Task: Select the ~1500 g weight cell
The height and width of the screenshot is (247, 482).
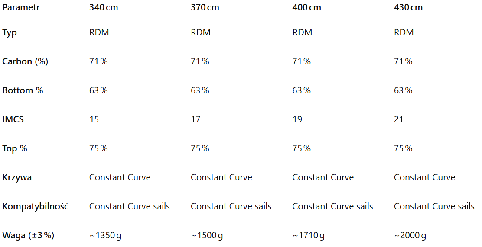Action: pos(207,235)
